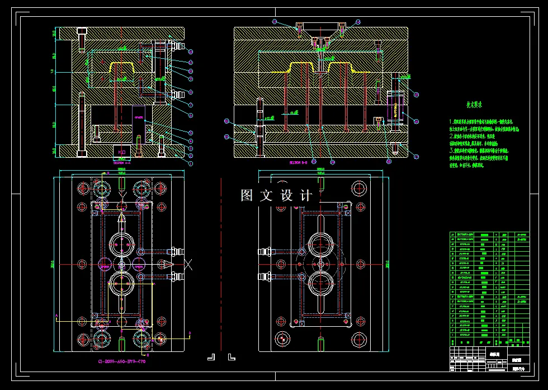Click part balloon number 2

coord(191,156)
